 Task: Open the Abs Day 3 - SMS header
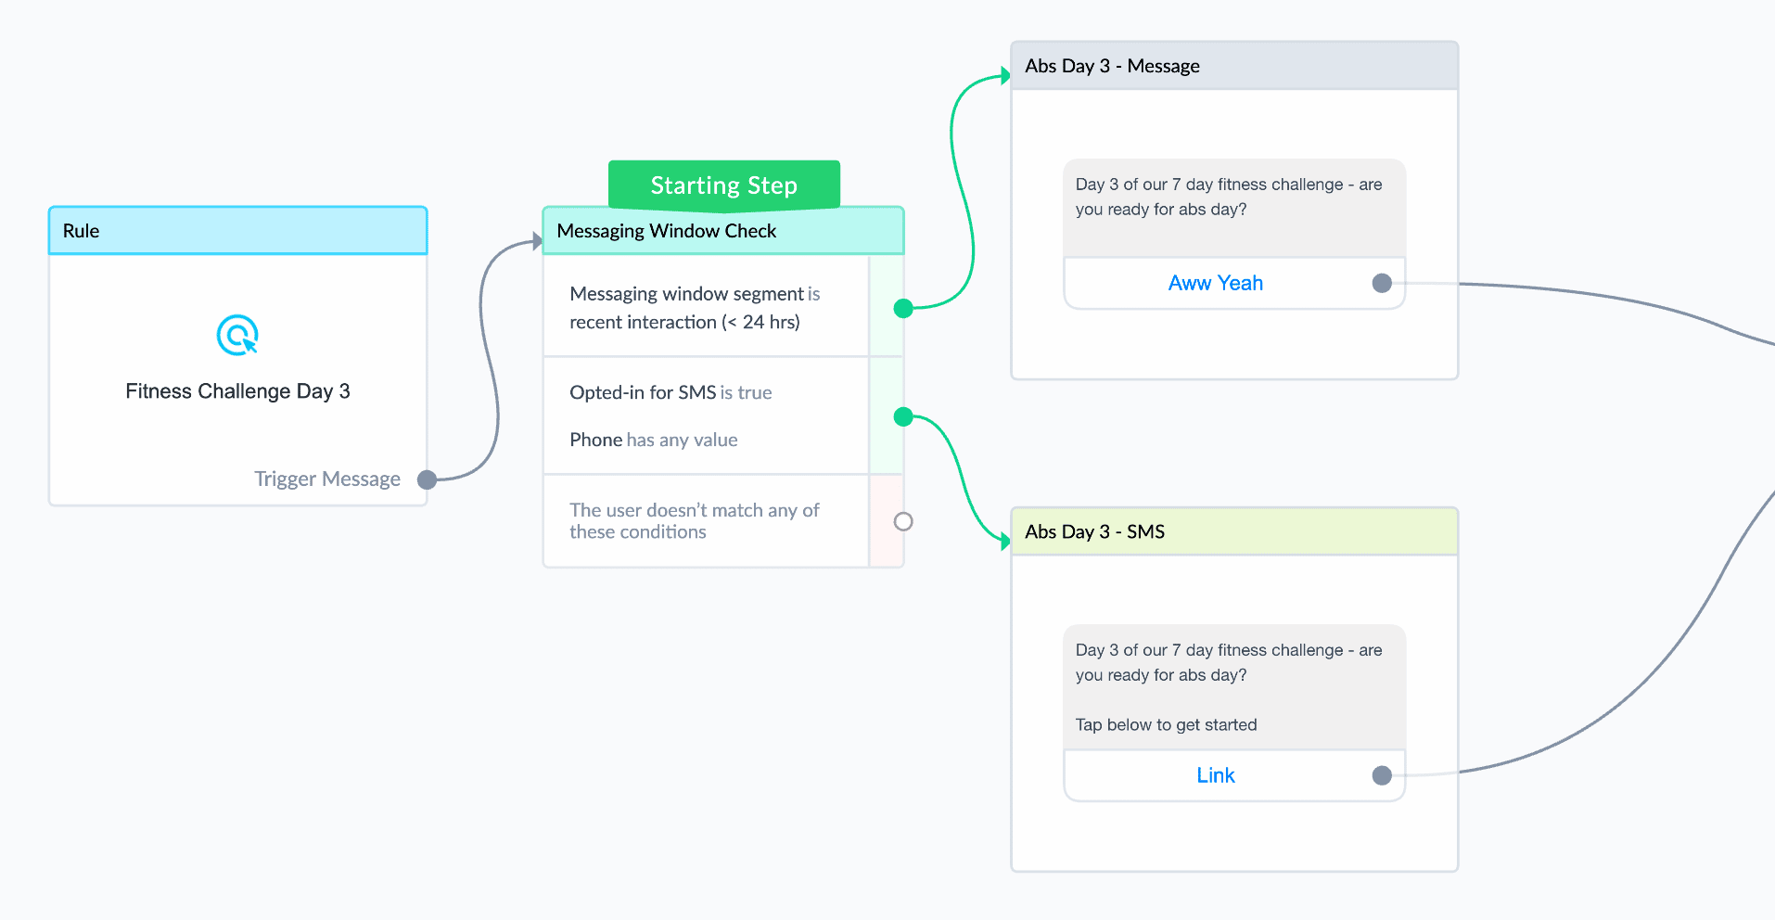point(1234,531)
